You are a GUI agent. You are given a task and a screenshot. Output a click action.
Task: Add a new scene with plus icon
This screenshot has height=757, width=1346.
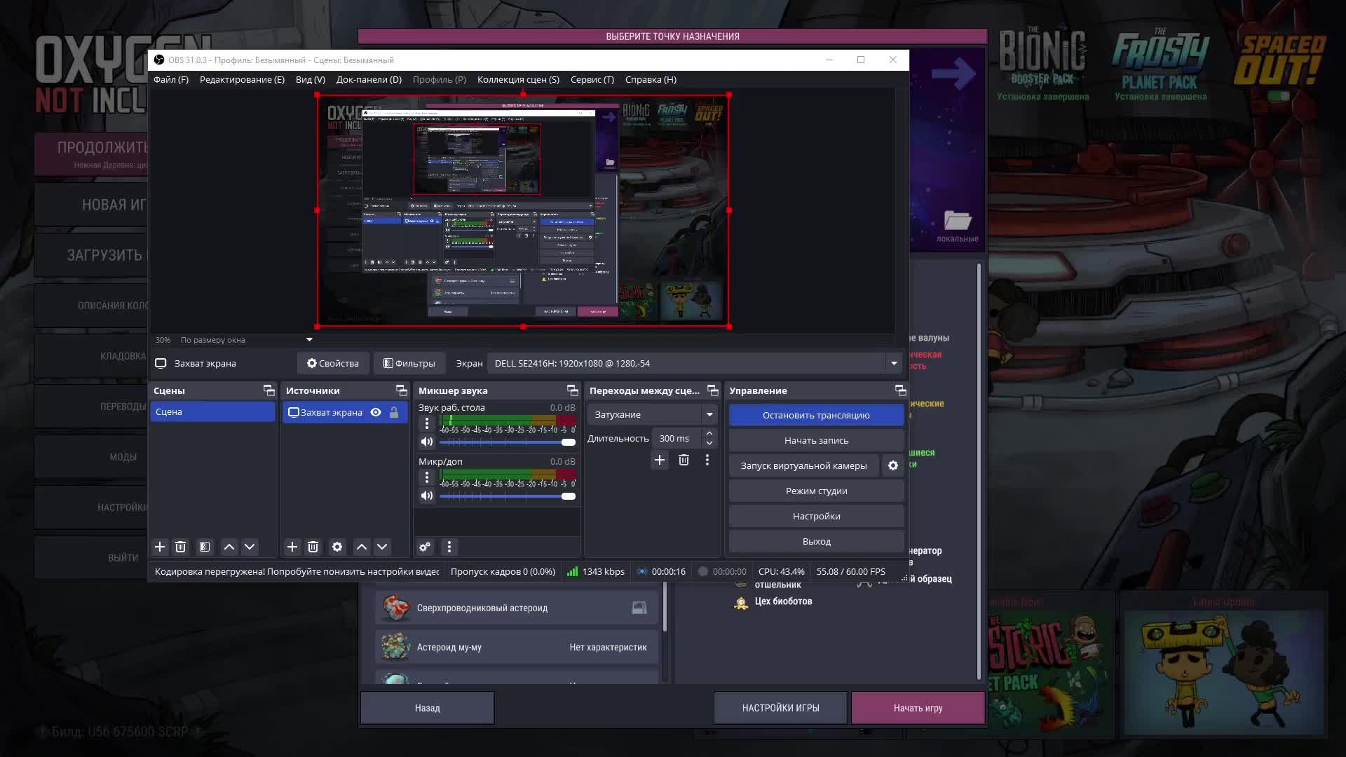click(160, 547)
